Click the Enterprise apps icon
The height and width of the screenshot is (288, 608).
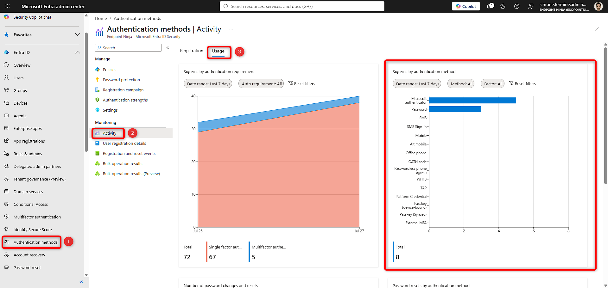coord(6,128)
